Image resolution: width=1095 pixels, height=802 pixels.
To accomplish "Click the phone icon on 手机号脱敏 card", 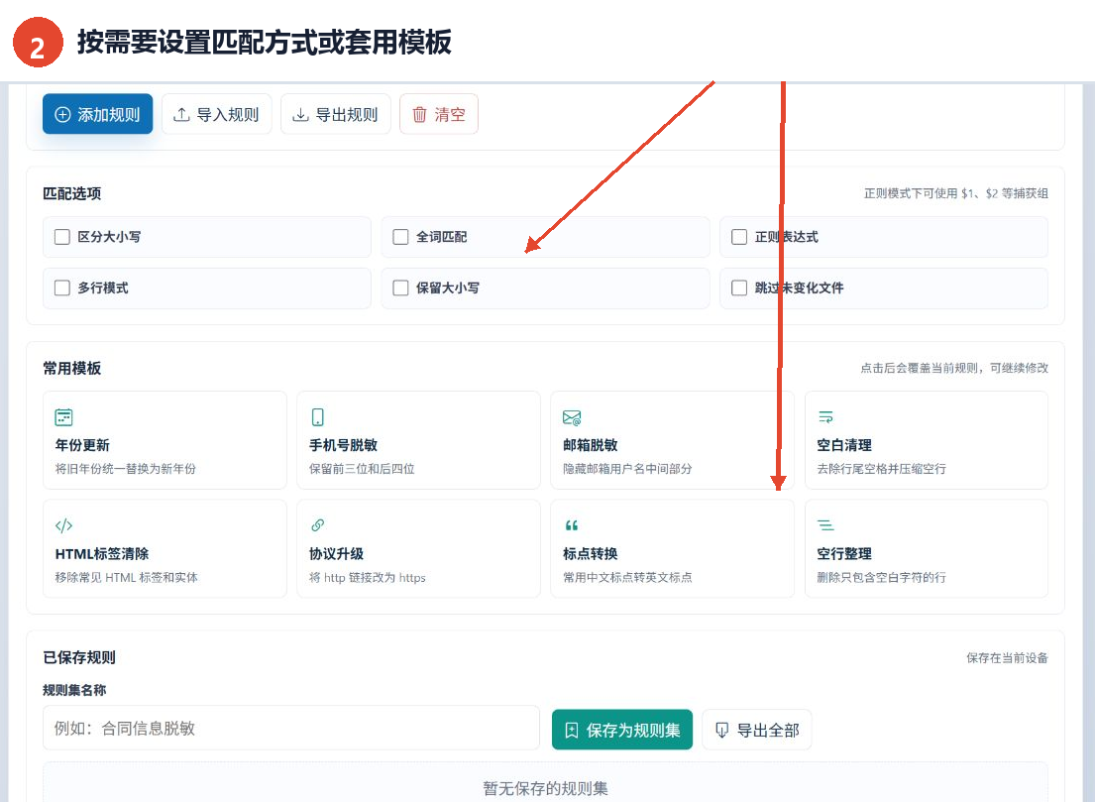I will (318, 417).
